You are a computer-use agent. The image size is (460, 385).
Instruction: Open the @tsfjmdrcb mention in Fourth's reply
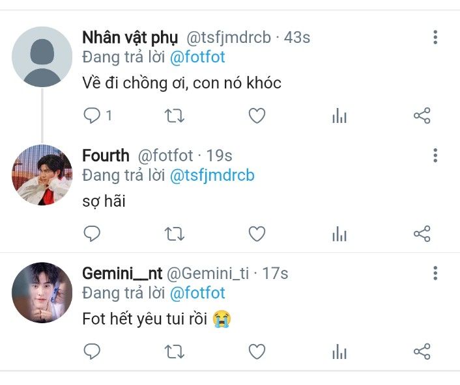point(212,175)
